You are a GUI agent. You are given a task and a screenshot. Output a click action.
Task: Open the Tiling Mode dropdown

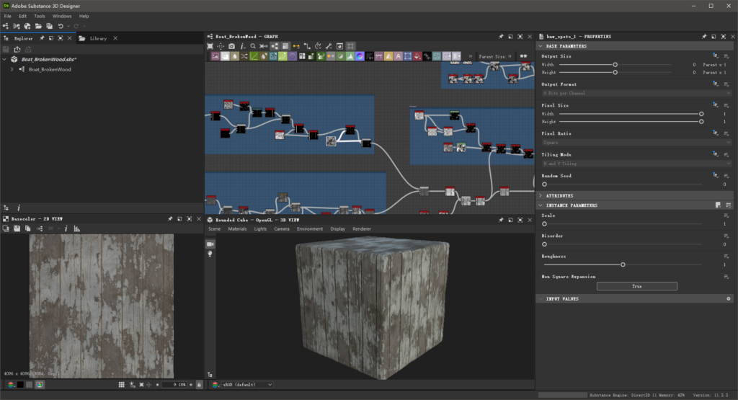[x=637, y=164]
